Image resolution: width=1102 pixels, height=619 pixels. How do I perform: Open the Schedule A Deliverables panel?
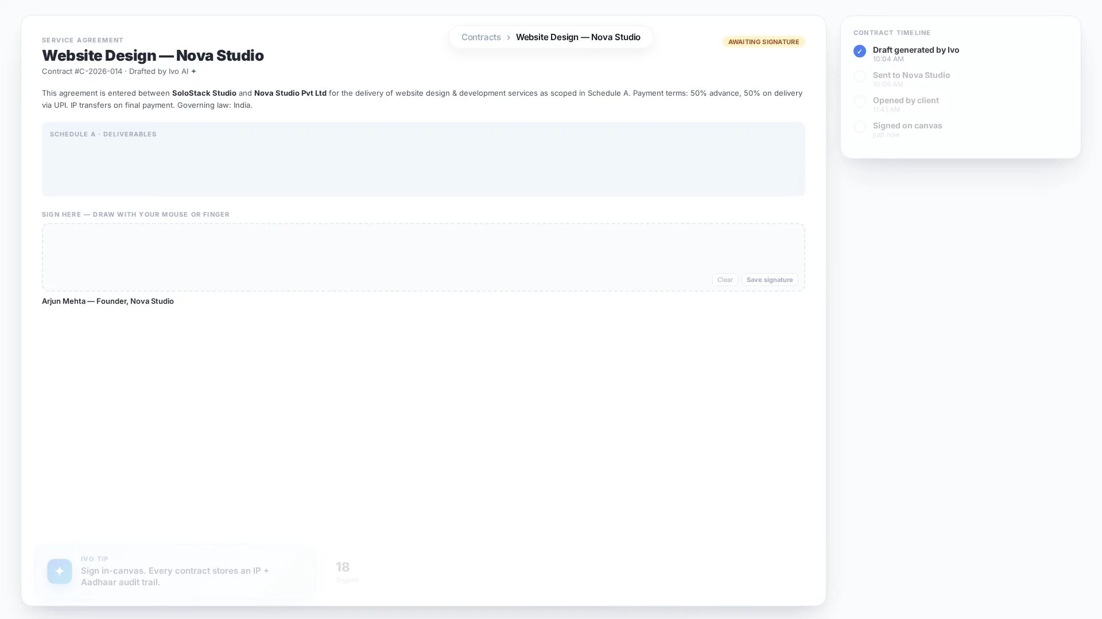pos(424,159)
